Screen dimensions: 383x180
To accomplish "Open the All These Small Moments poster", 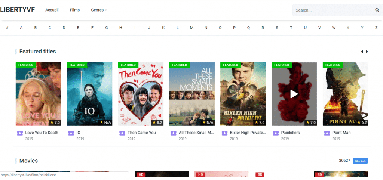I will click(x=192, y=94).
